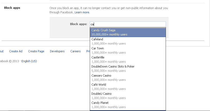Select Candy Crush Saga from the suggestions
Viewport: 210px width, 111px height.
pyautogui.click(x=128, y=32)
